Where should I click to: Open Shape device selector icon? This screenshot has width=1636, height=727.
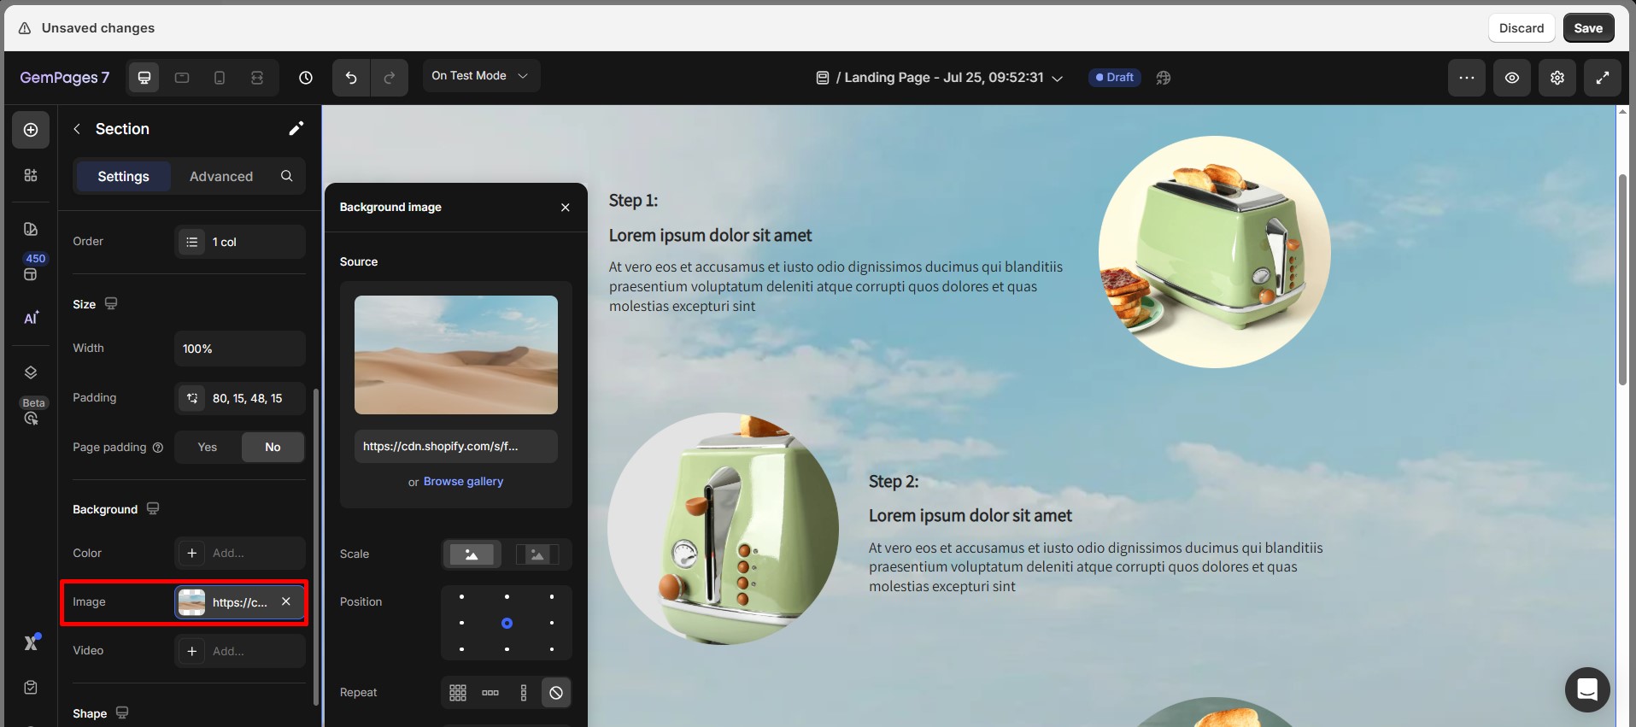pyautogui.click(x=122, y=712)
